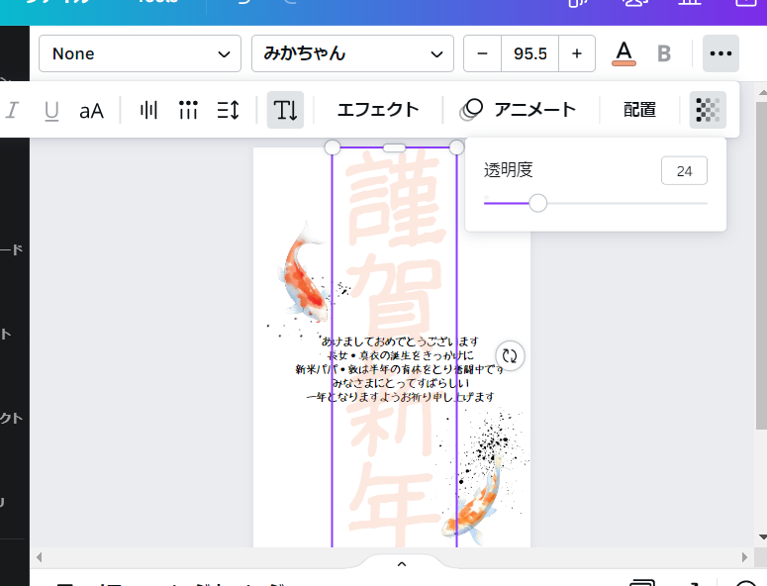Close the more options menu

[x=720, y=53]
